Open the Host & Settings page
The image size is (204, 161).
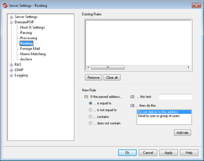[x=33, y=27]
